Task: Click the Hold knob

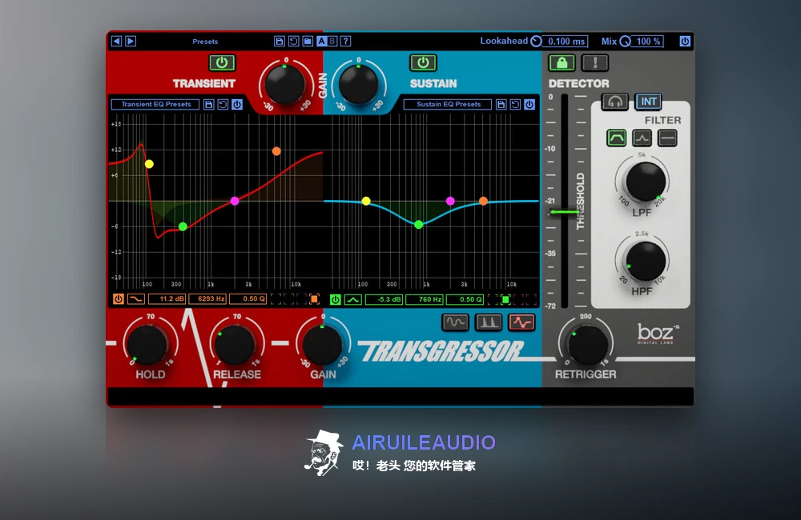Action: coord(147,345)
